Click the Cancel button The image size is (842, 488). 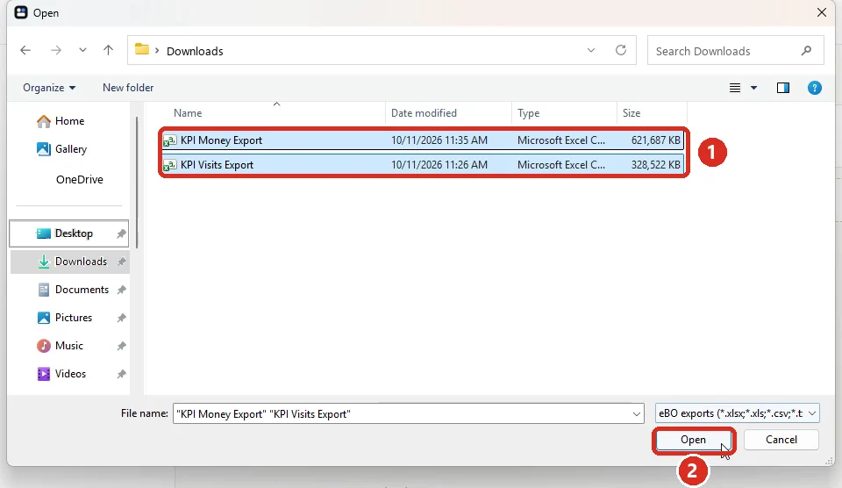tap(781, 440)
